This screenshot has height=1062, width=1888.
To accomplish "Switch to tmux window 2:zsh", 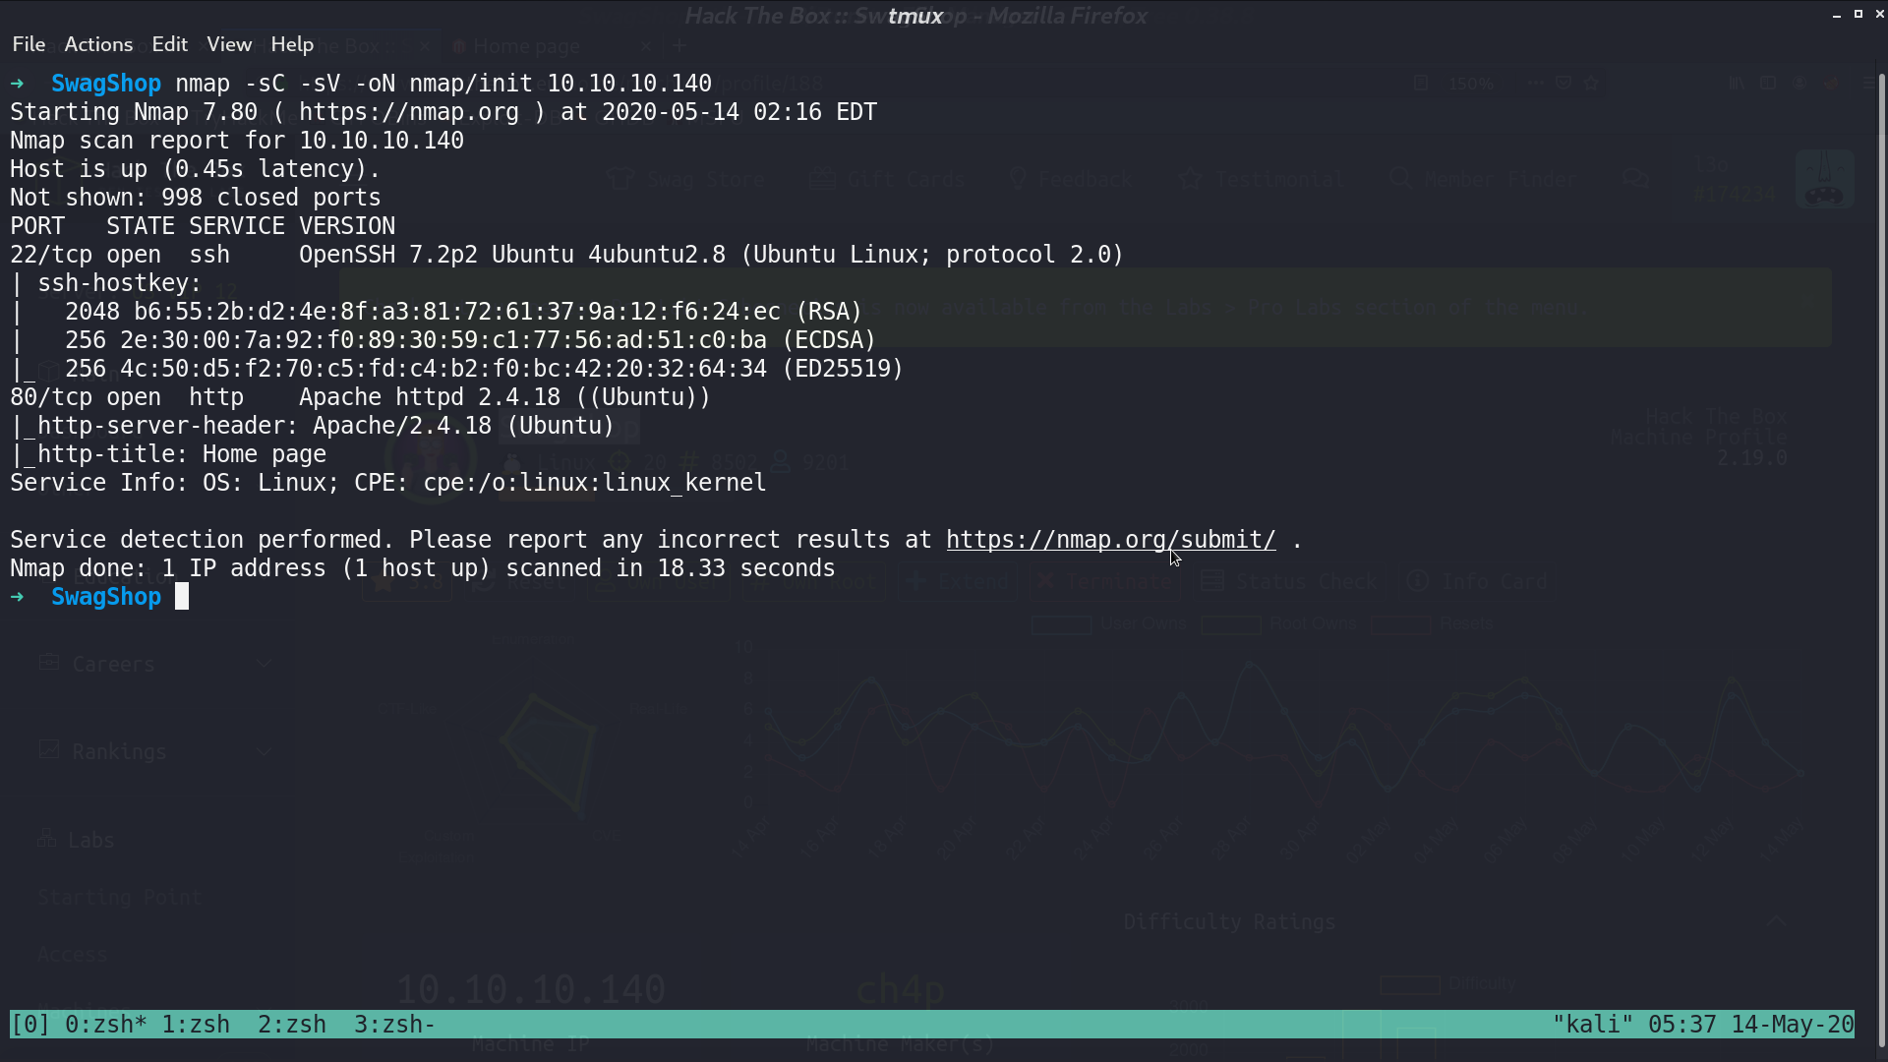I will pos(292,1025).
